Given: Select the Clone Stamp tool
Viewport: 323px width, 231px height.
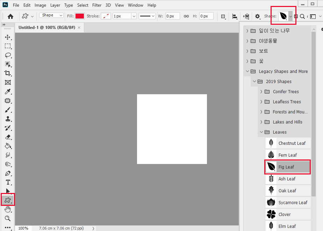Looking at the screenshot, I should (x=8, y=119).
